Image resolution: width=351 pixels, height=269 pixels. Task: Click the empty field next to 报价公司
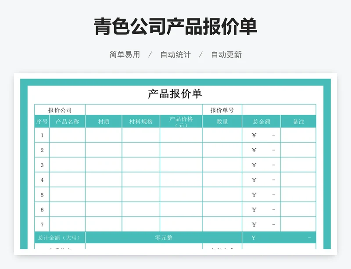(144, 110)
